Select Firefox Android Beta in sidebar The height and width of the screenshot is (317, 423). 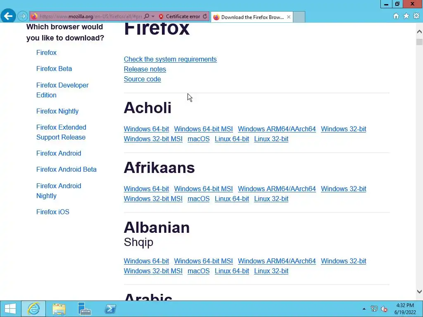tap(67, 169)
